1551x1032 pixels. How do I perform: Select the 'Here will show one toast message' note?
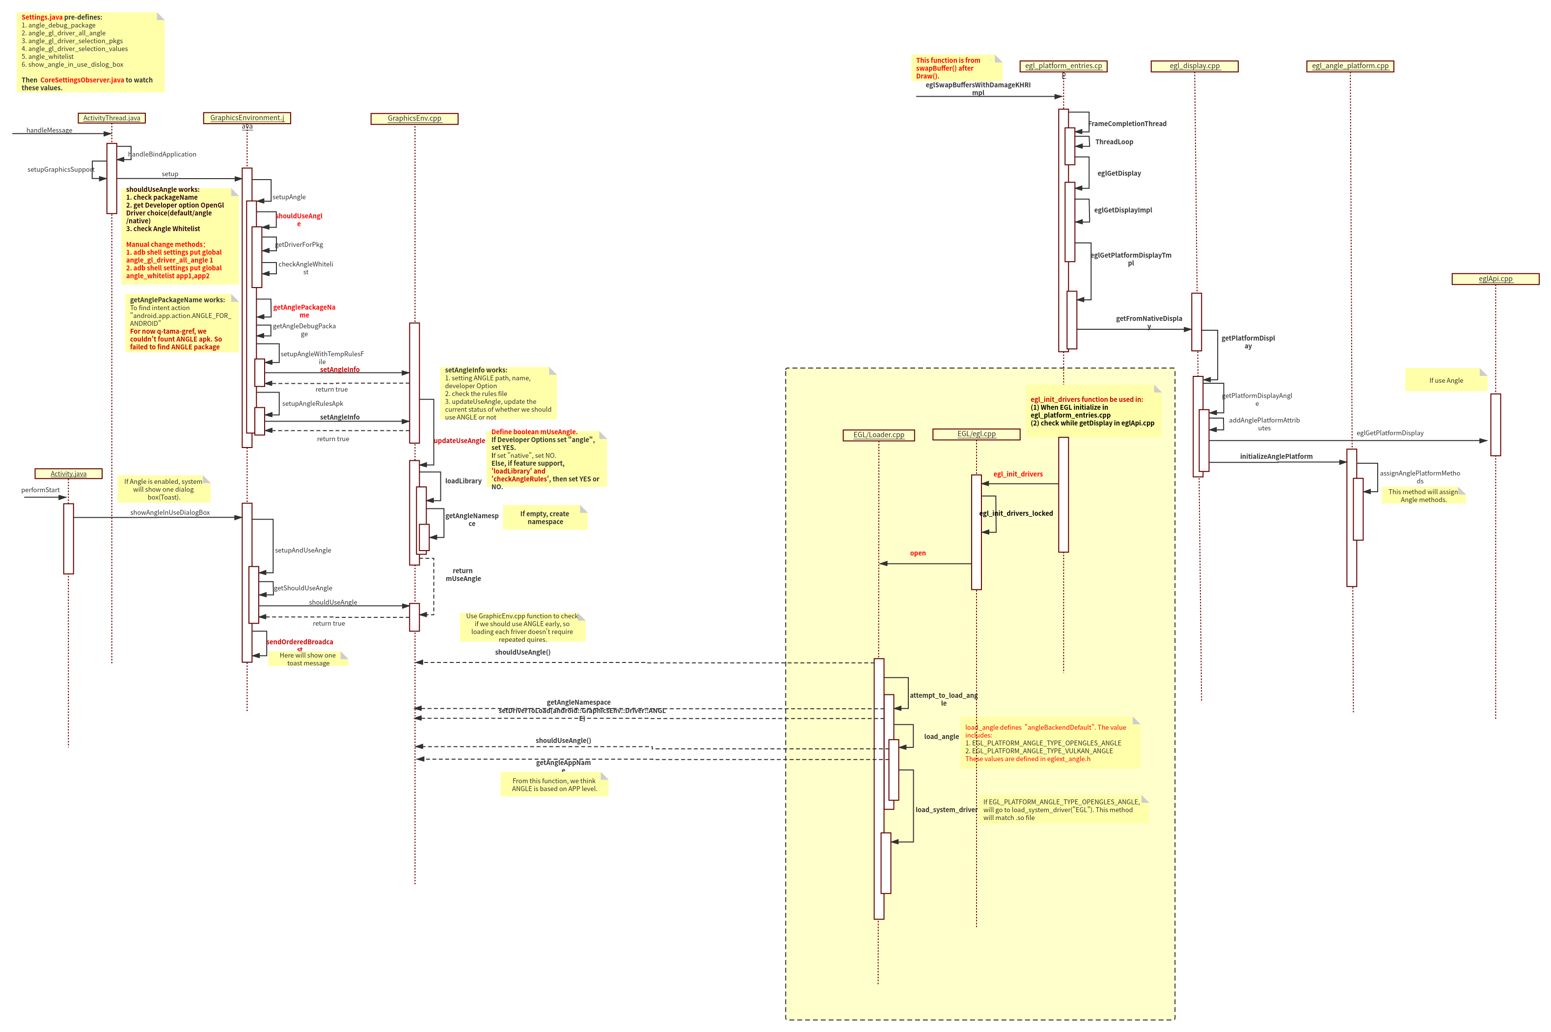tap(308, 659)
